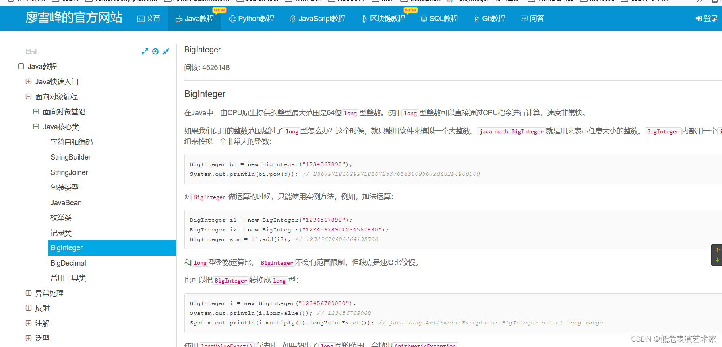Click the java.math.BigInteger inline code
The image size is (722, 347).
(511, 131)
